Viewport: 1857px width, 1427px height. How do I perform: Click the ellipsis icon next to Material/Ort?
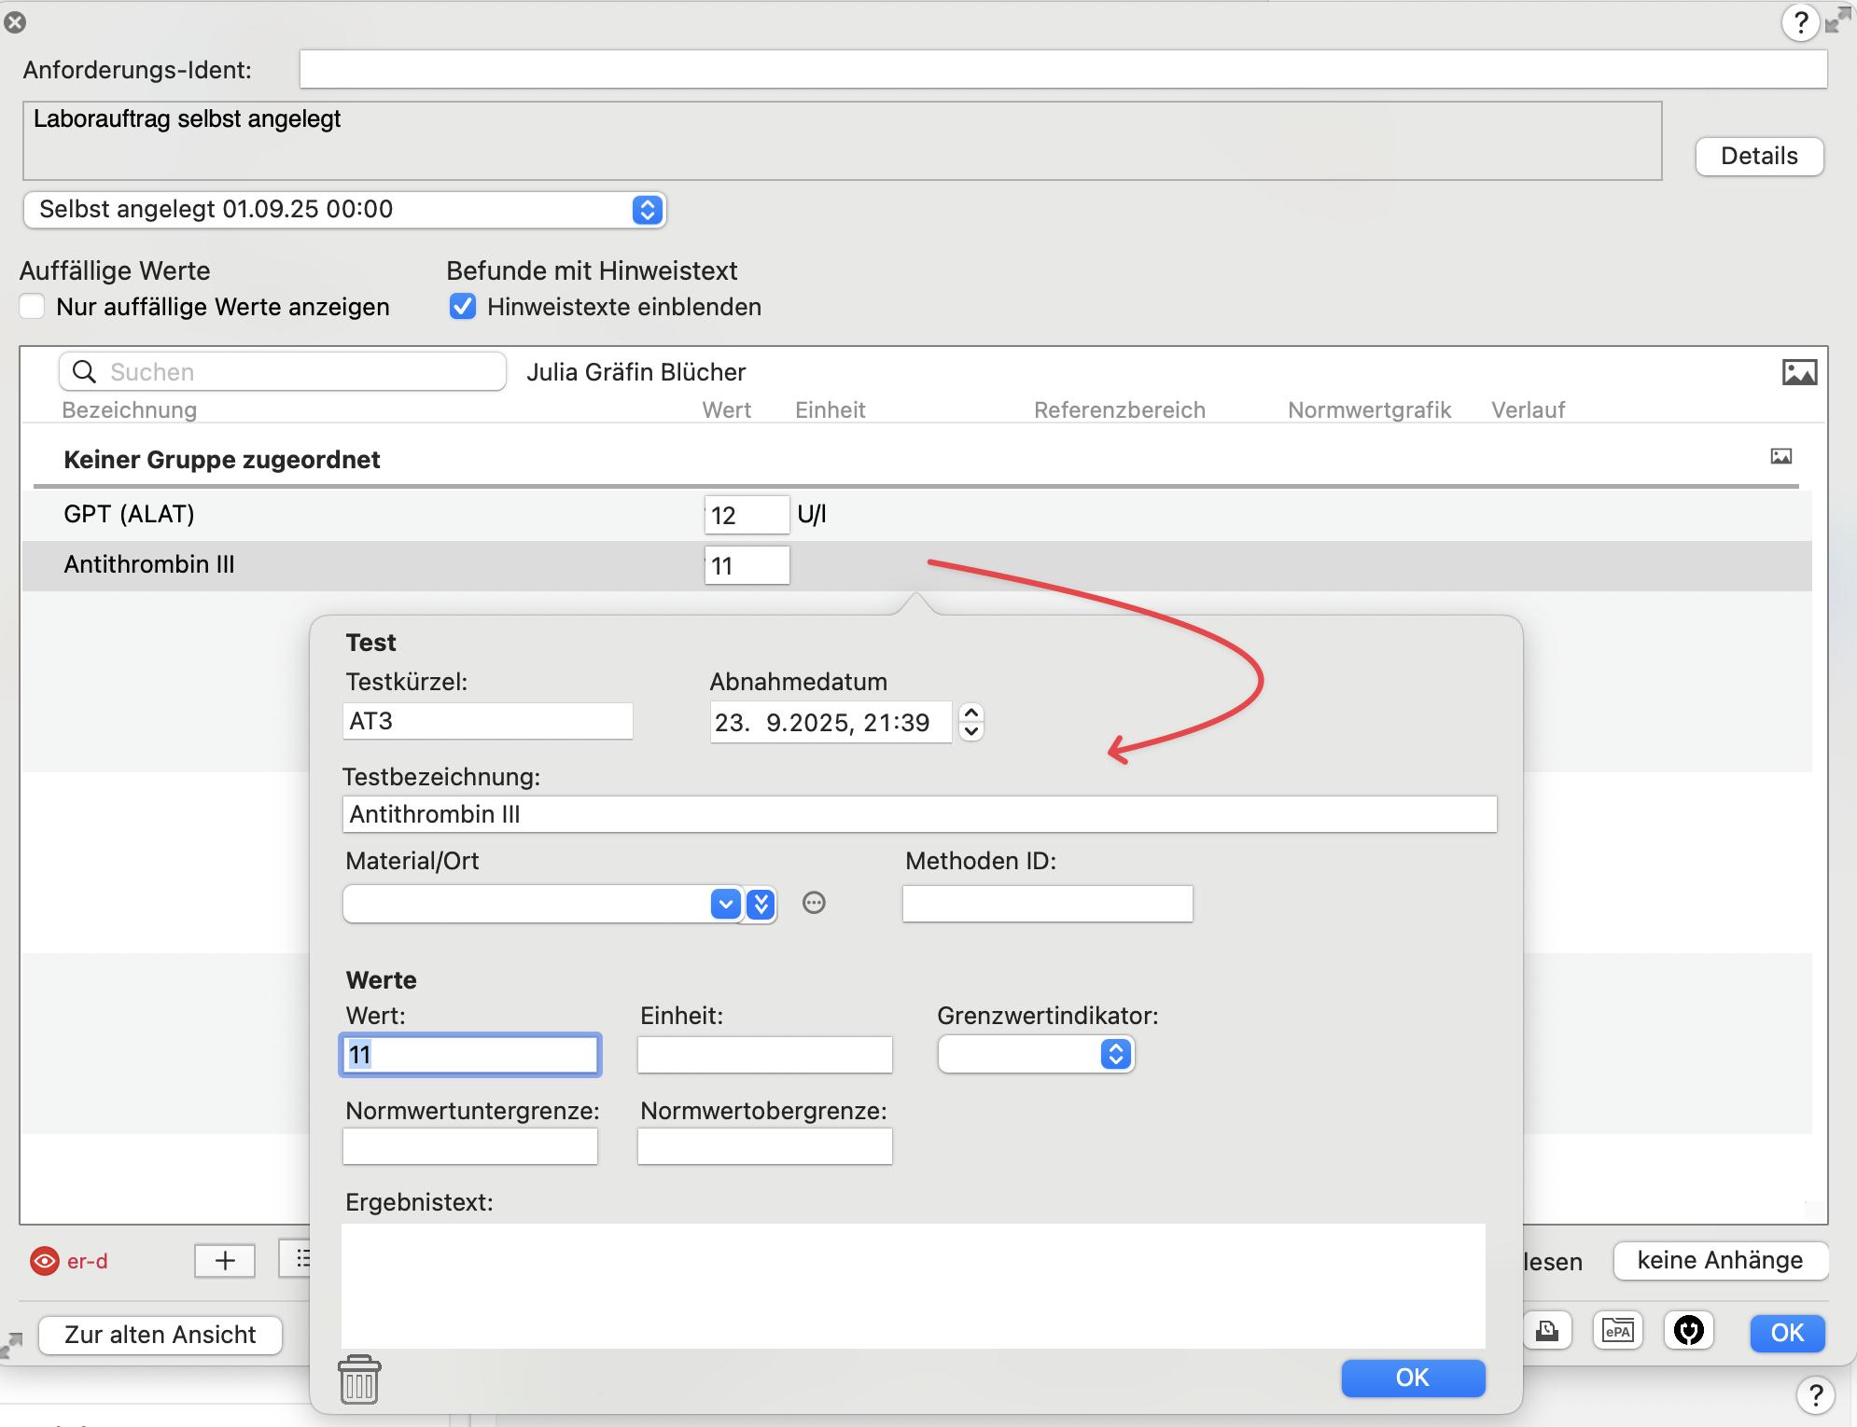click(814, 903)
